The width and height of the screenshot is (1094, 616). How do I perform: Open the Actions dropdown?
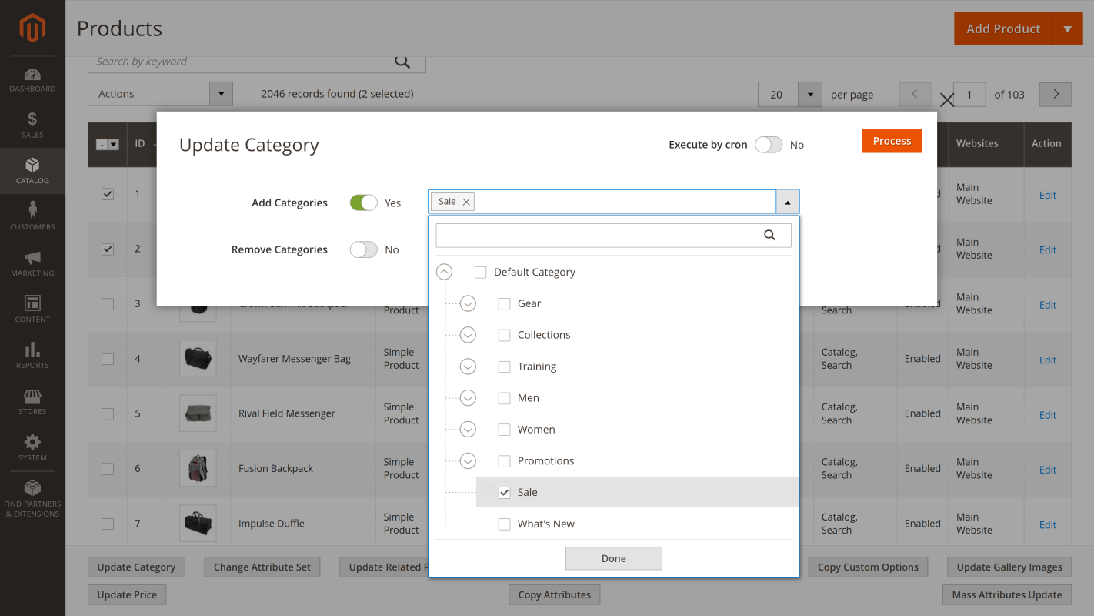tap(160, 94)
